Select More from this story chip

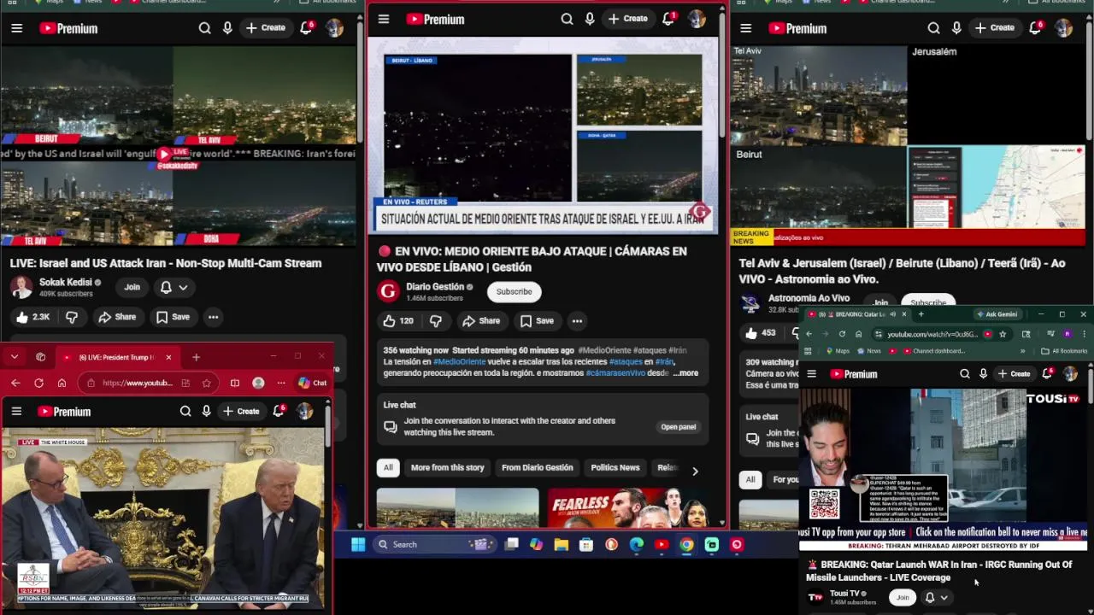point(447,468)
